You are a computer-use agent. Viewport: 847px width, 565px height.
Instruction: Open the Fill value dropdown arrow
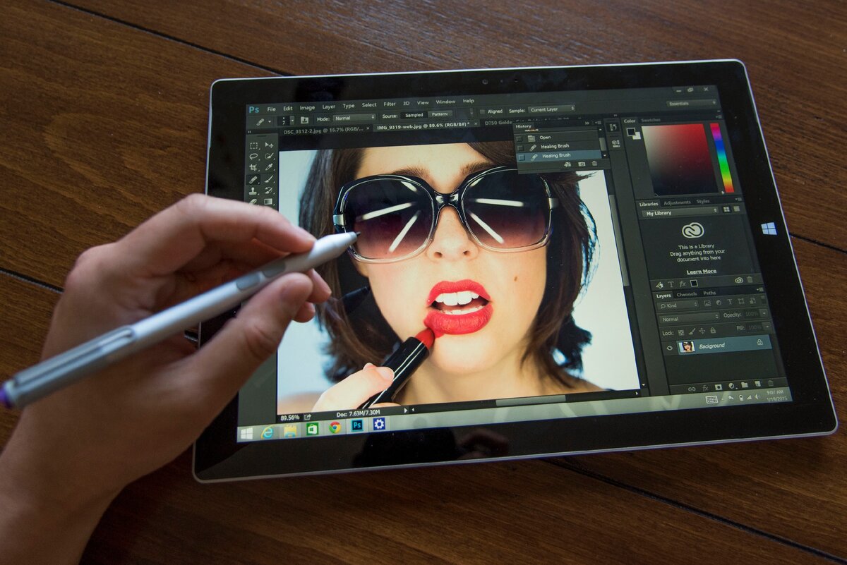pos(767,327)
